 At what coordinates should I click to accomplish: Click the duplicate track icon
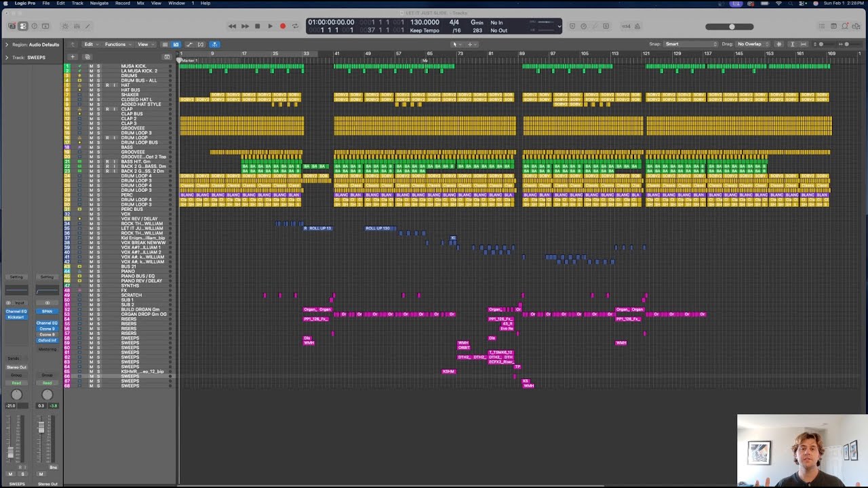(87, 56)
